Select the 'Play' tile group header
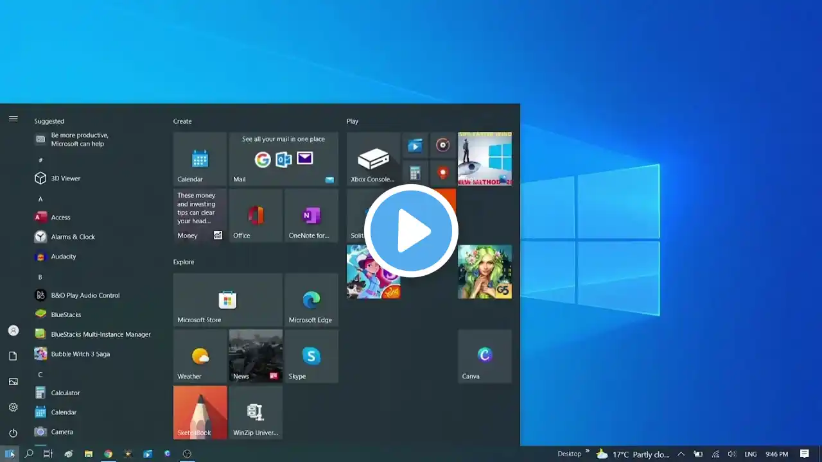Image resolution: width=822 pixels, height=462 pixels. [353, 121]
